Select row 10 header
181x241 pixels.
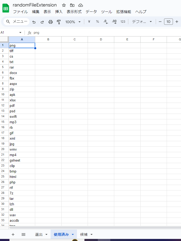[x=4, y=95]
